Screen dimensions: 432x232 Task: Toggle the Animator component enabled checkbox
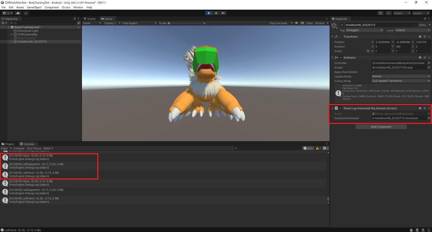coord(341,58)
